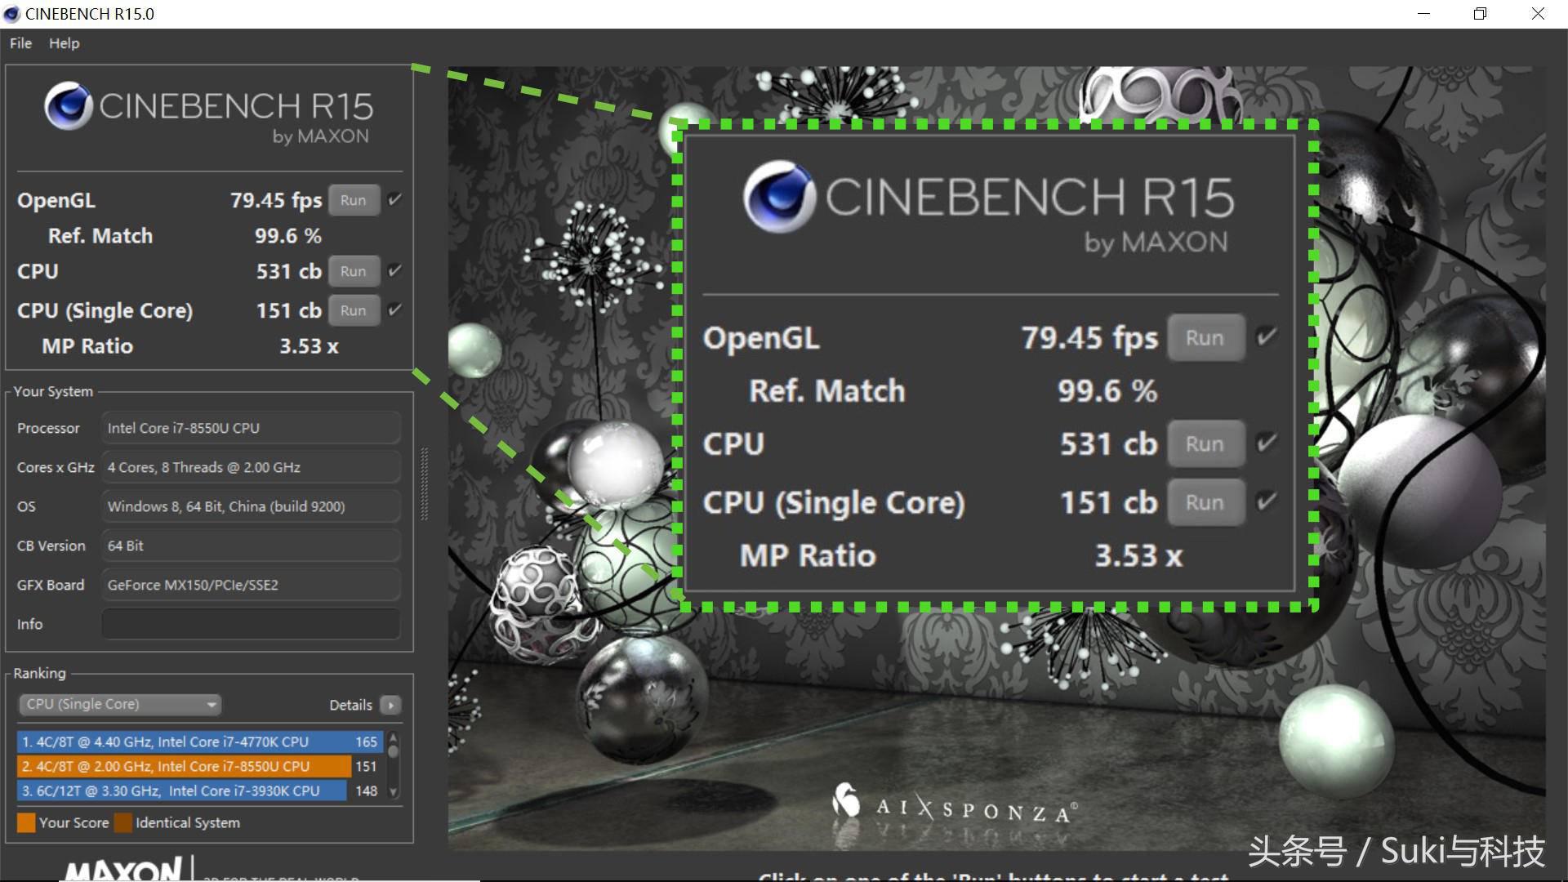Image resolution: width=1568 pixels, height=882 pixels.
Task: Click the brown Identical System legend square
Action: point(123,822)
